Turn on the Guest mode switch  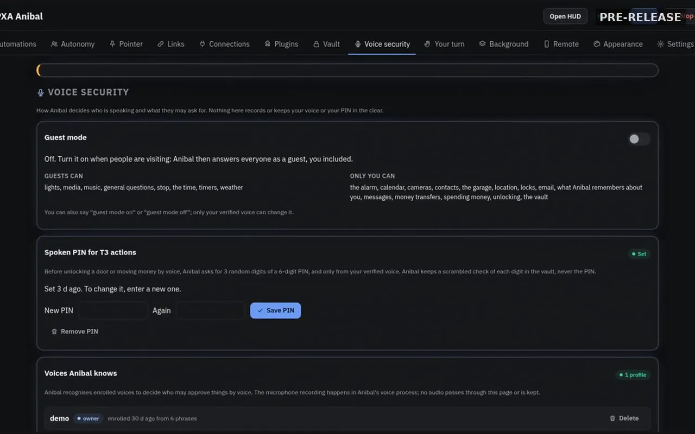coord(639,139)
